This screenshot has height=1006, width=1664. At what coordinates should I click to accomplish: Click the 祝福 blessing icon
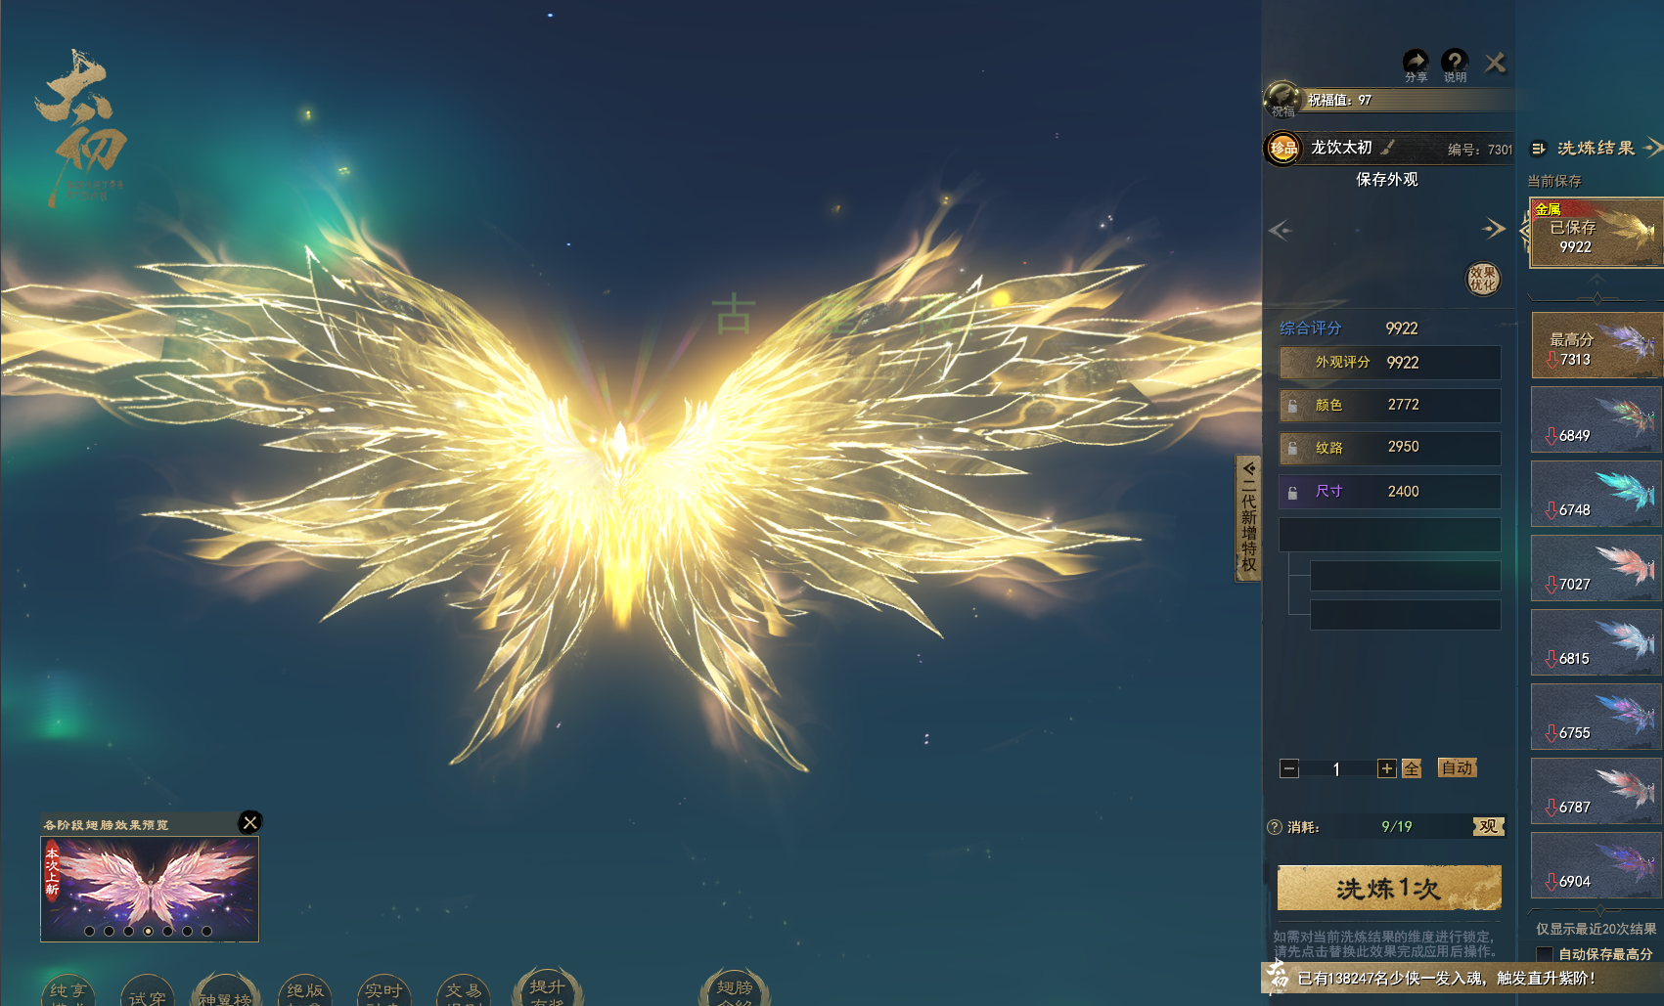tap(1282, 100)
